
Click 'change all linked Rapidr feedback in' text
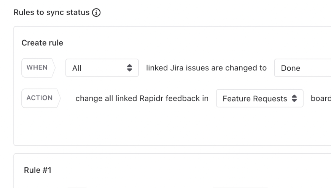click(142, 98)
